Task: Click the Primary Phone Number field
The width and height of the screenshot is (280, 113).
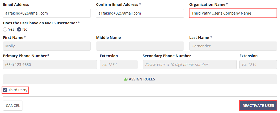Action: click(50, 65)
